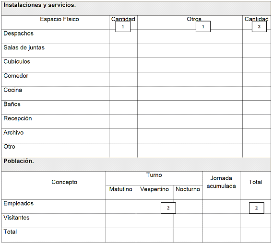Click the Empleados Matutino cell
273x244 pixels.
pyautogui.click(x=121, y=207)
